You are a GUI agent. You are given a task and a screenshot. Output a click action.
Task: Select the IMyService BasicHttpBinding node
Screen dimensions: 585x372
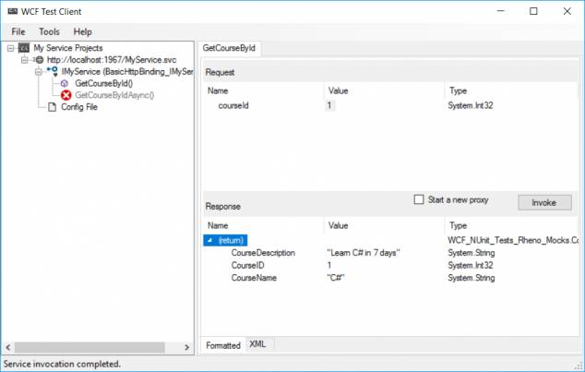click(127, 72)
